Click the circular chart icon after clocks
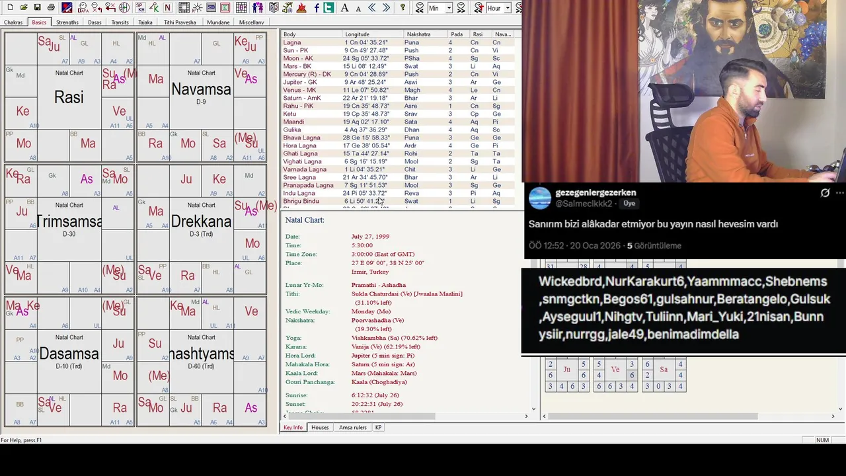 click(x=124, y=7)
